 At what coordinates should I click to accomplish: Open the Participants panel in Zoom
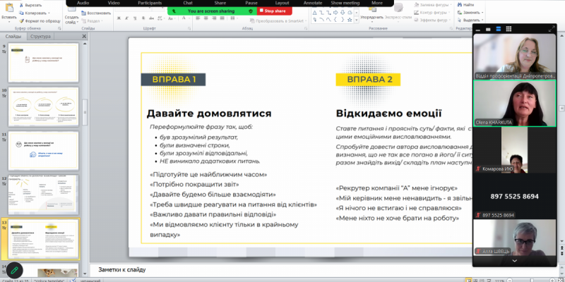point(150,3)
